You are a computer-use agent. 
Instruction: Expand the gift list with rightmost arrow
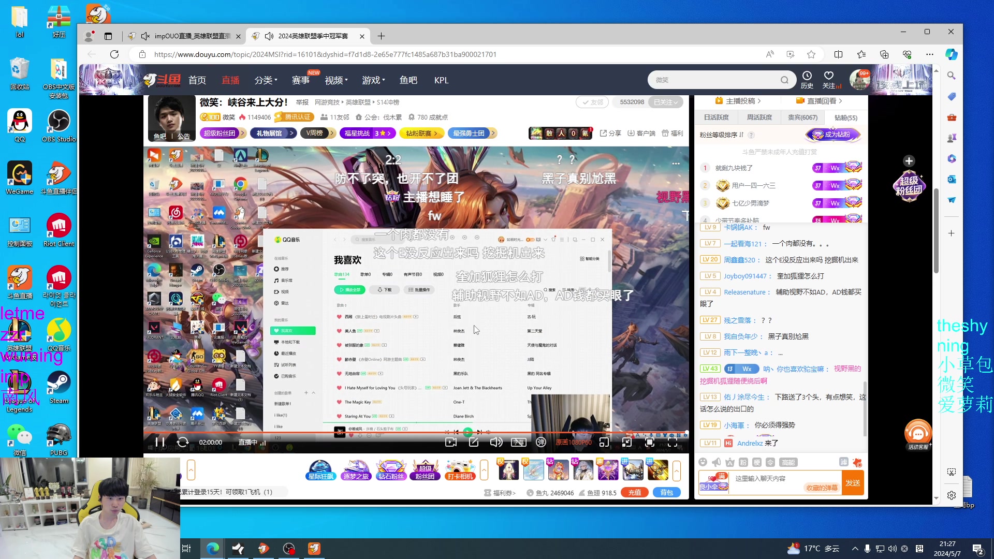(x=677, y=470)
